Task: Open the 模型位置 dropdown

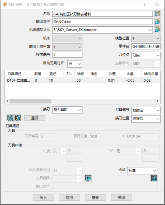Action: (146, 38)
